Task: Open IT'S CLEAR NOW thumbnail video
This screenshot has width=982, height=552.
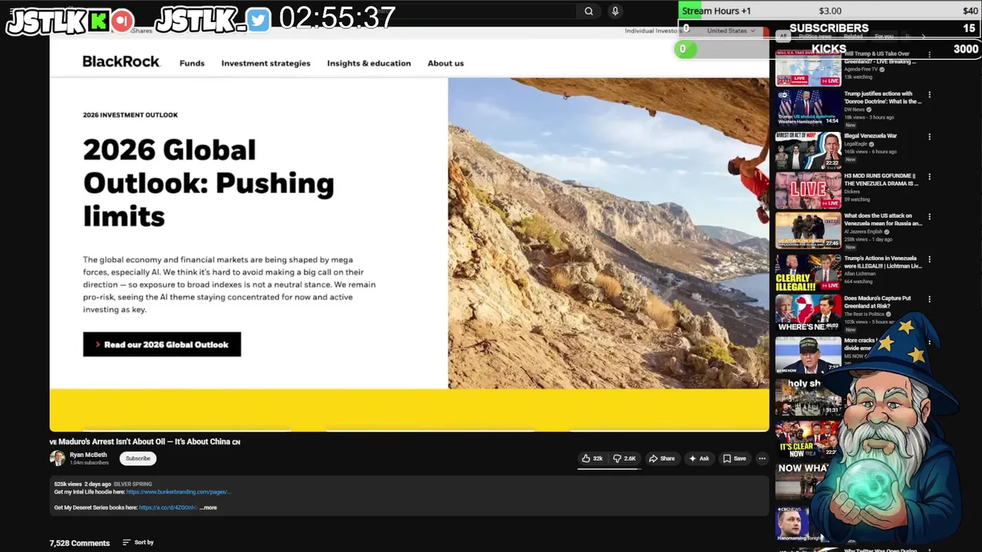Action: coord(808,439)
